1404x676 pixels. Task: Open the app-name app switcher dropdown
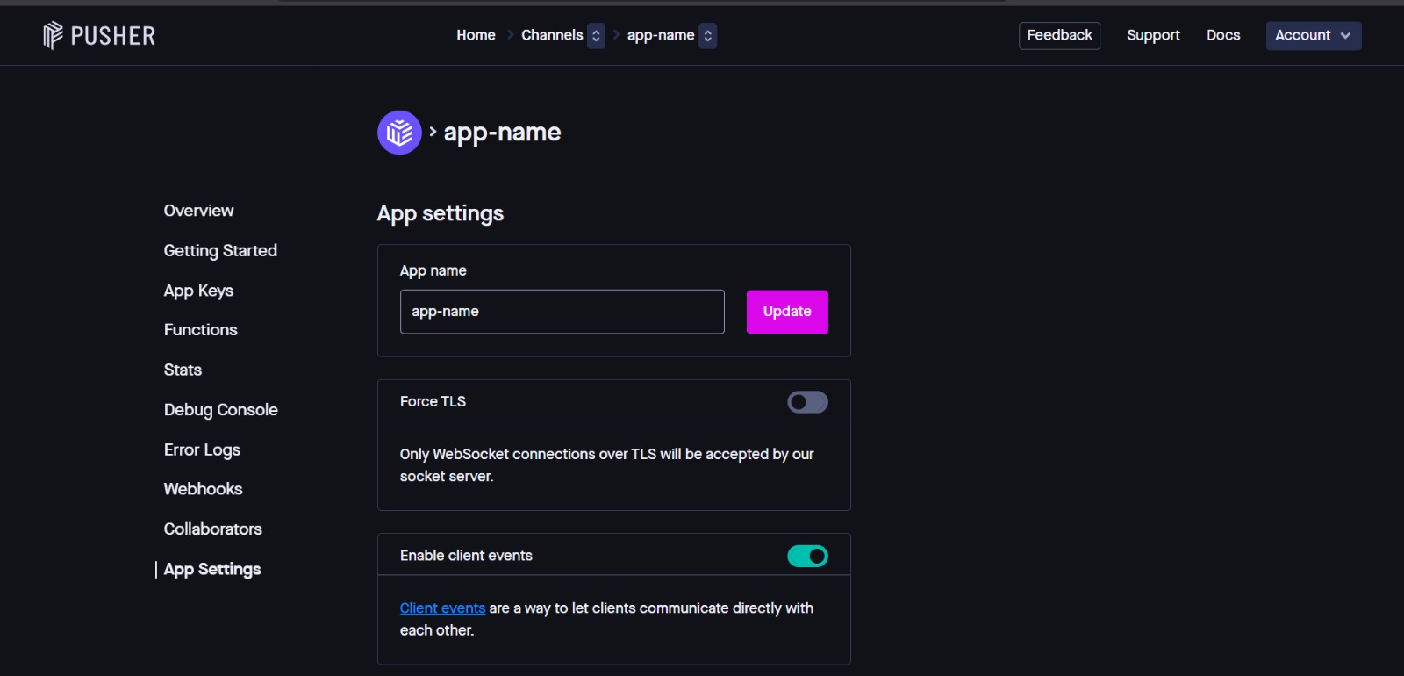coord(708,35)
